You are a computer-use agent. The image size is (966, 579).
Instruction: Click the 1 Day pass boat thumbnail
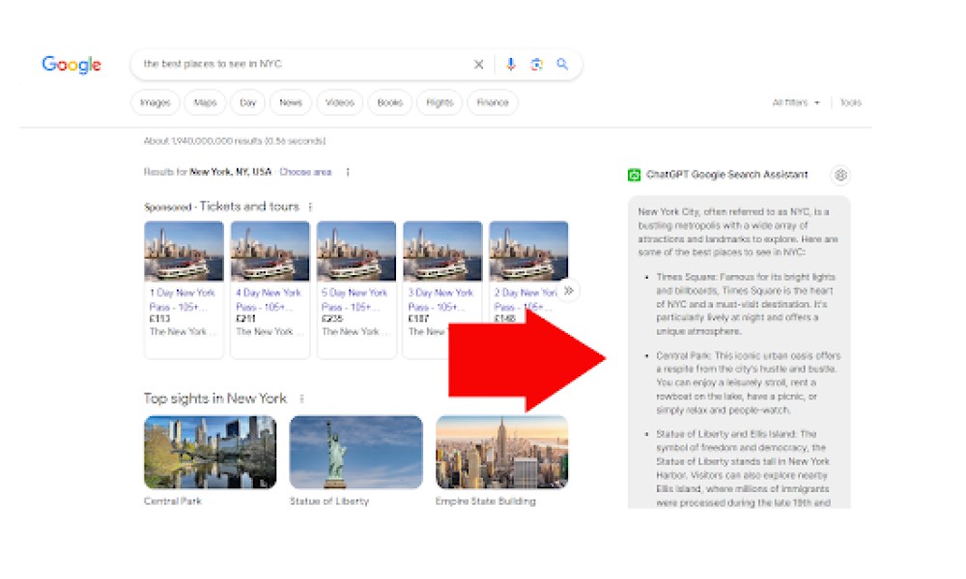(185, 251)
